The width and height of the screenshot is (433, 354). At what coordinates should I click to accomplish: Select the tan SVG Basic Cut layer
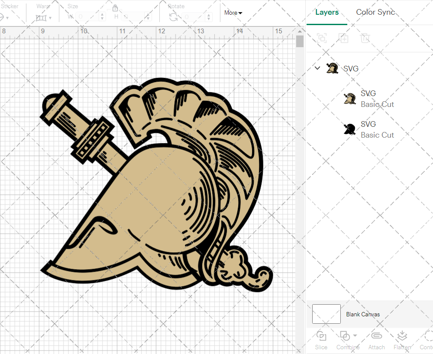pyautogui.click(x=369, y=99)
